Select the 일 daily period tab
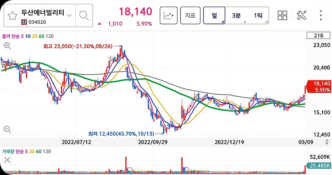The width and height of the screenshot is (332, 175). tap(214, 15)
